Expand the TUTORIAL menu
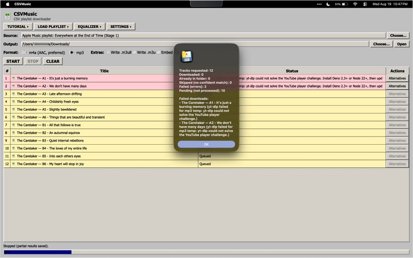 pos(18,27)
